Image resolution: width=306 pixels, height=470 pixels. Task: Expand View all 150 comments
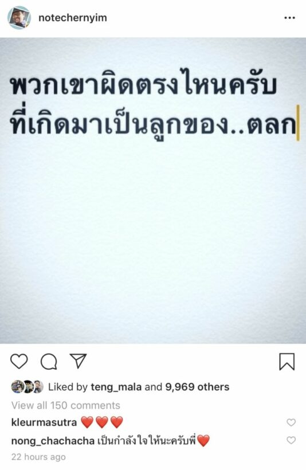point(66,405)
